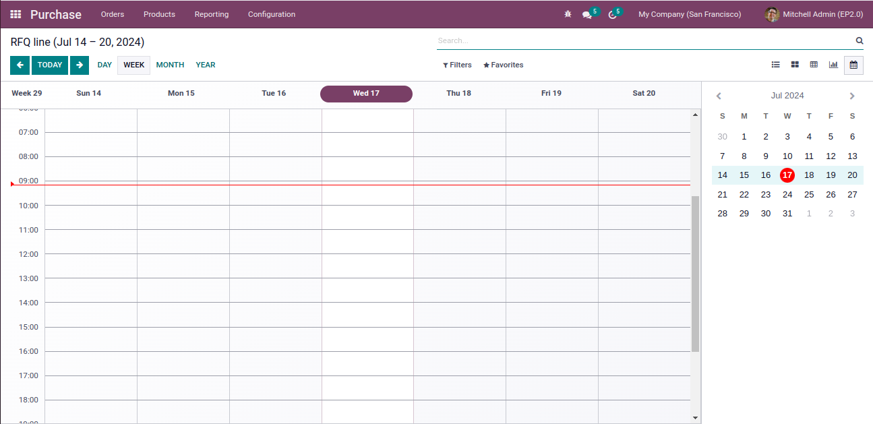Go to next week with right arrow
Image resolution: width=873 pixels, height=424 pixels.
coord(80,65)
